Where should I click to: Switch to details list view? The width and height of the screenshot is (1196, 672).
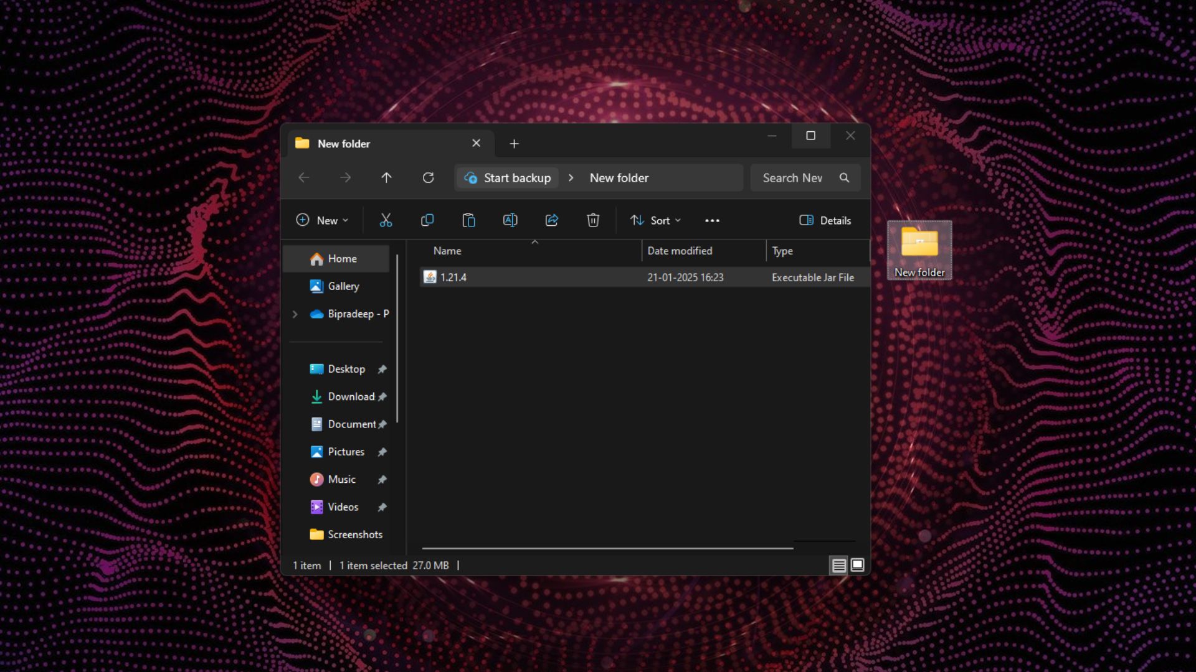[838, 565]
